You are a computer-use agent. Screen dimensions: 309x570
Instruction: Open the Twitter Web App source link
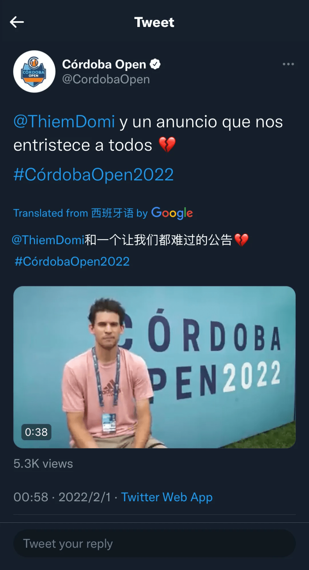167,497
